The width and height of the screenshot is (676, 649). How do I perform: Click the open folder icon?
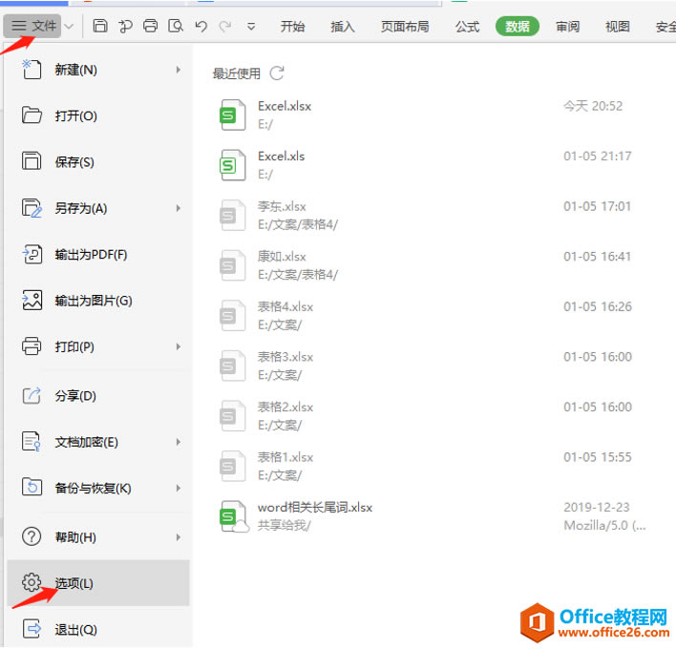[32, 115]
